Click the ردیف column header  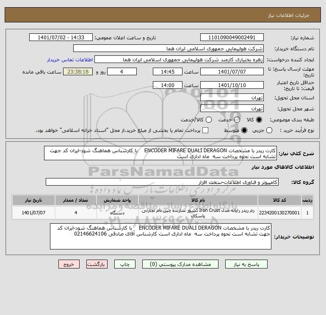(307, 200)
